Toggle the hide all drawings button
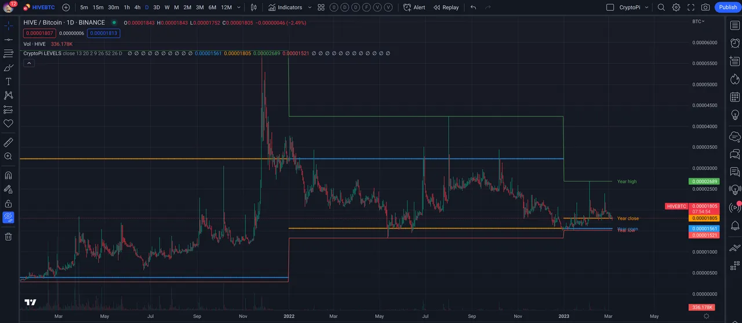 8,217
